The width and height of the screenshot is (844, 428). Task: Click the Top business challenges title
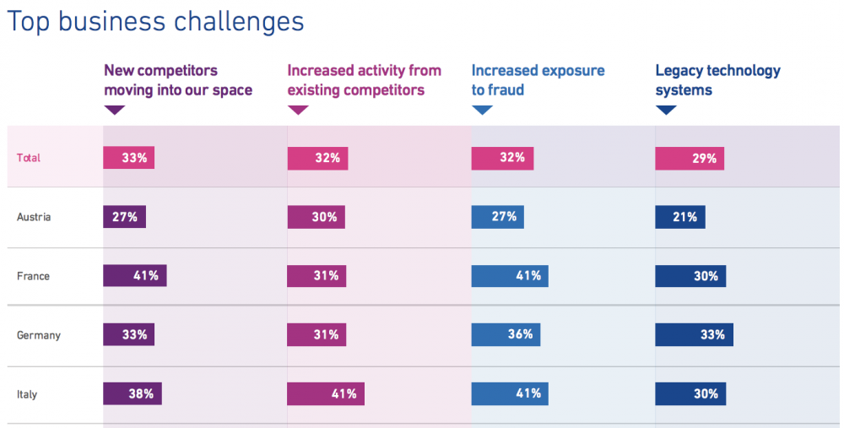coord(155,22)
